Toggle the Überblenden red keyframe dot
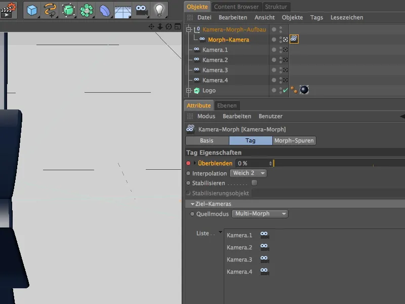This screenshot has width=405, height=304. point(188,163)
